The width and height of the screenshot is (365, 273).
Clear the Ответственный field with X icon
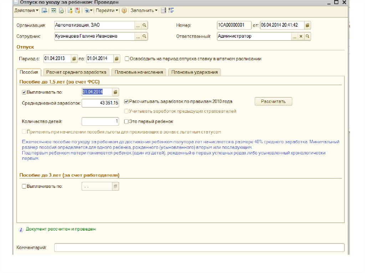pyautogui.click(x=301, y=36)
